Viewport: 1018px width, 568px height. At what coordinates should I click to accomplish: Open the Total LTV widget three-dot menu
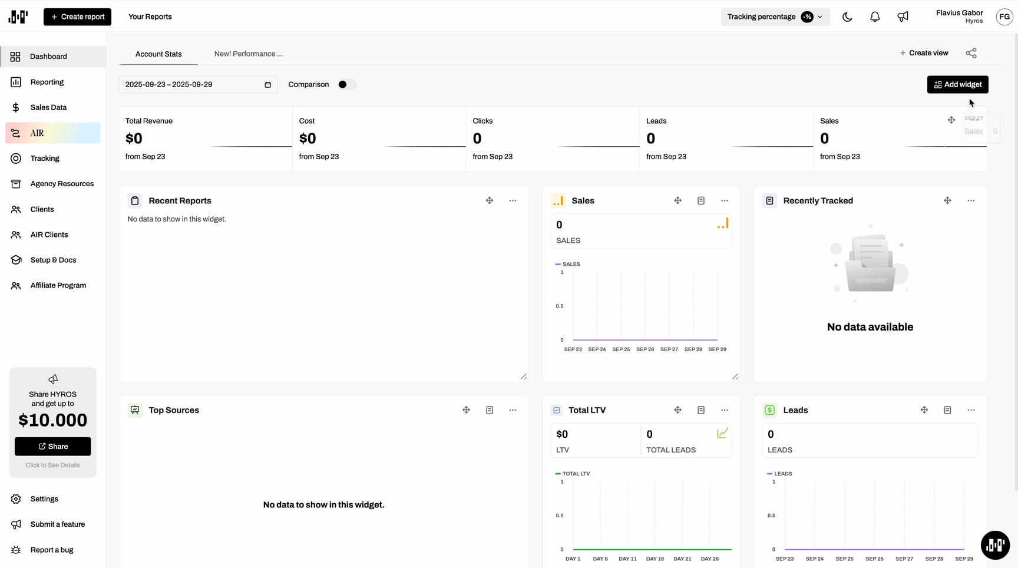click(x=724, y=410)
